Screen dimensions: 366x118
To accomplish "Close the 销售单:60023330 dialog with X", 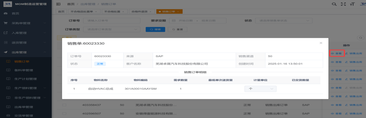I will pos(321,43).
